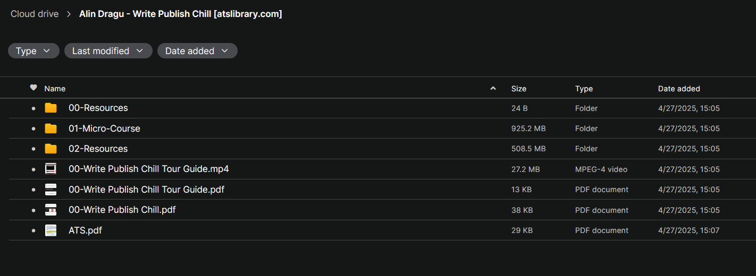
Task: Open the 00-Resources folder icon
Action: [51, 108]
